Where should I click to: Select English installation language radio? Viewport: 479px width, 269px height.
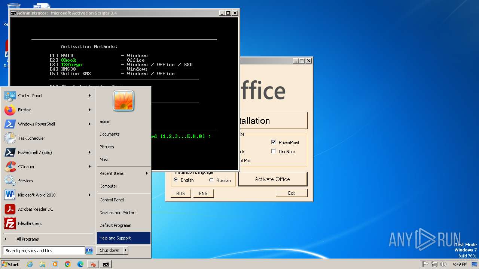[x=176, y=180]
